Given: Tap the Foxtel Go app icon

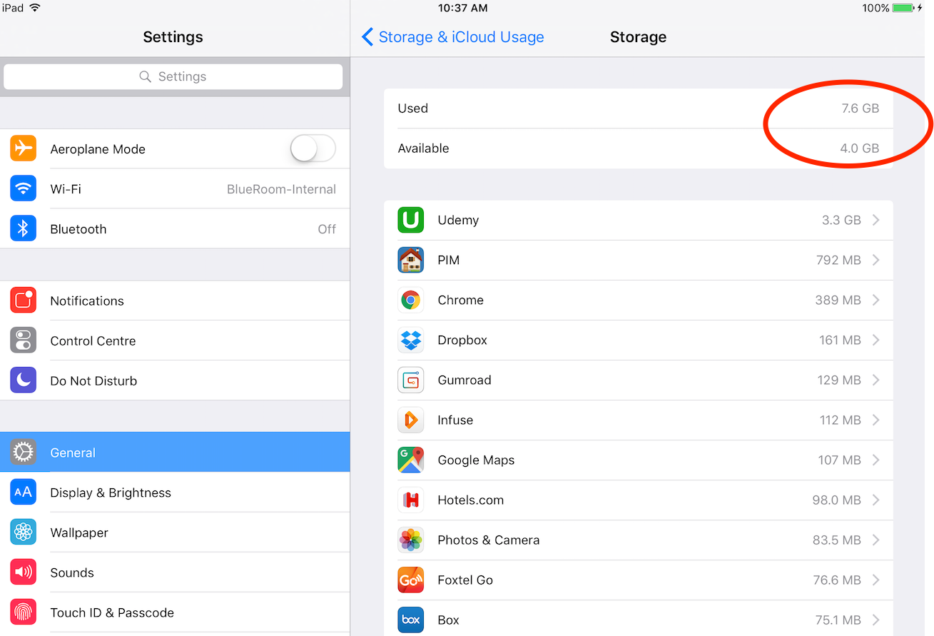Looking at the screenshot, I should [410, 580].
